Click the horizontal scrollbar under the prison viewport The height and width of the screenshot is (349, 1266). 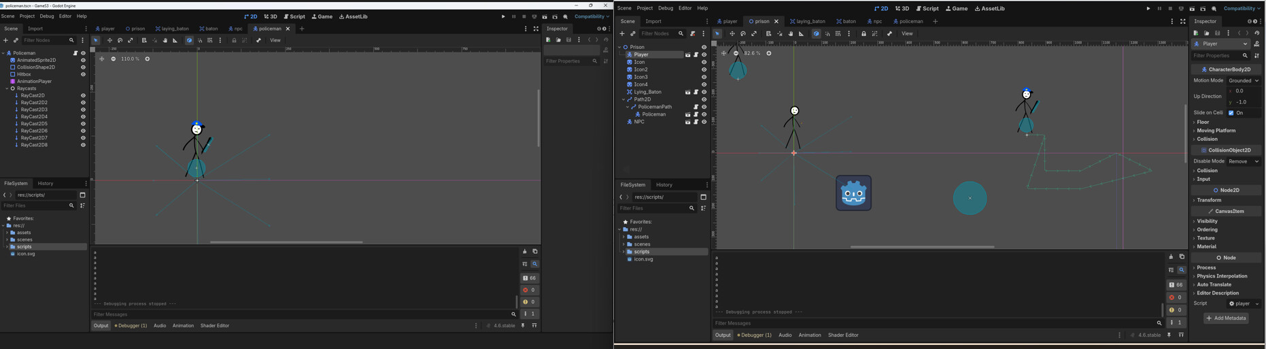pyautogui.click(x=922, y=247)
